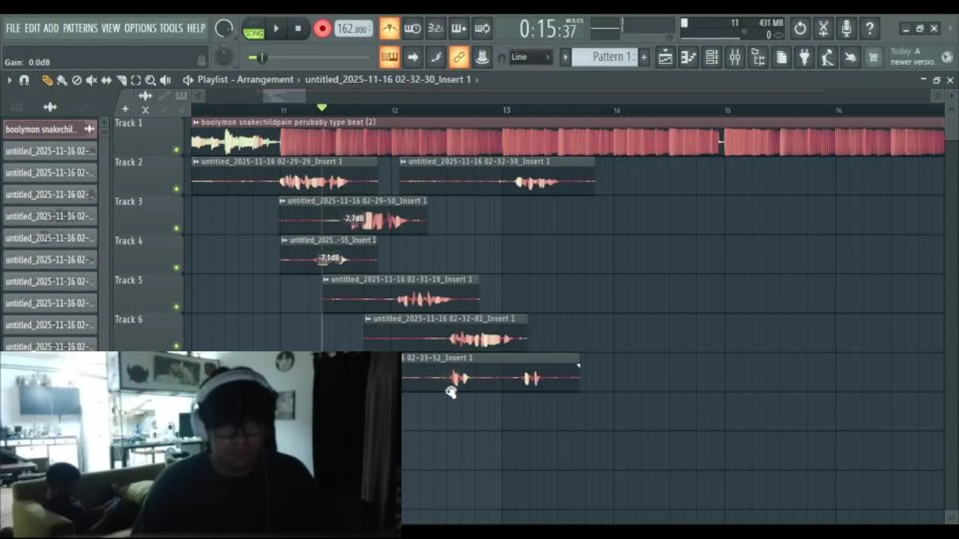959x539 pixels.
Task: Toggle the auto-scroll arrow icon
Action: click(x=413, y=57)
